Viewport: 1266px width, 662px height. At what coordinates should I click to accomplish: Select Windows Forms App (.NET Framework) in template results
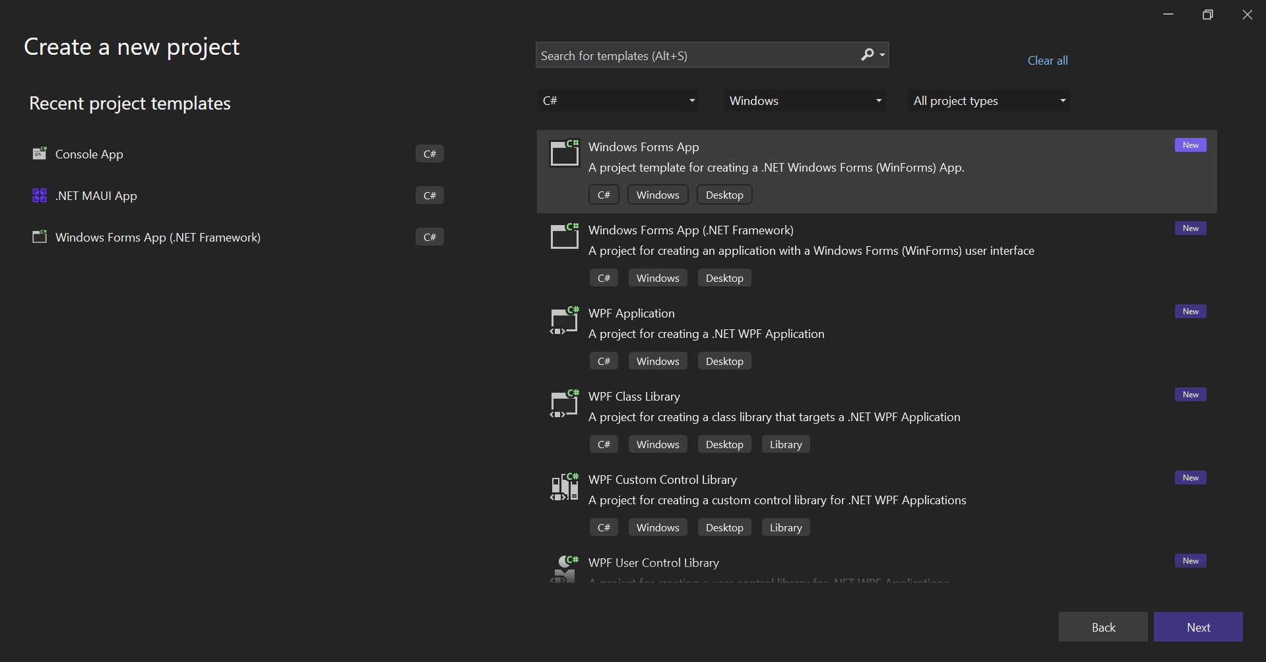click(x=877, y=255)
